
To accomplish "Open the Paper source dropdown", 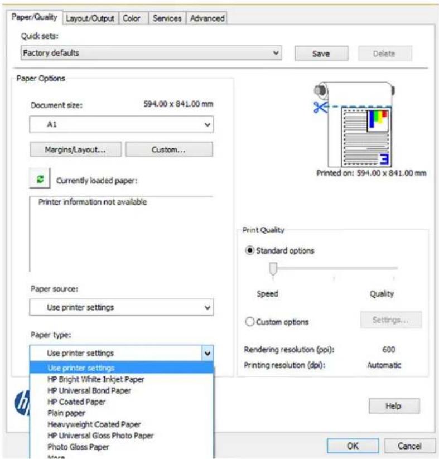I will point(121,307).
